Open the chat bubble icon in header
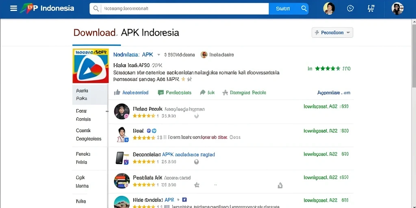This screenshot has height=208, width=416. [x=350, y=9]
